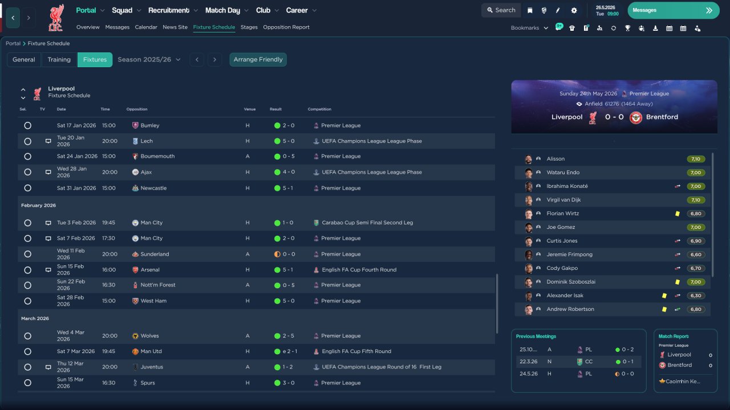Select the radio button for Juventus fixture
The width and height of the screenshot is (730, 410).
tap(27, 367)
